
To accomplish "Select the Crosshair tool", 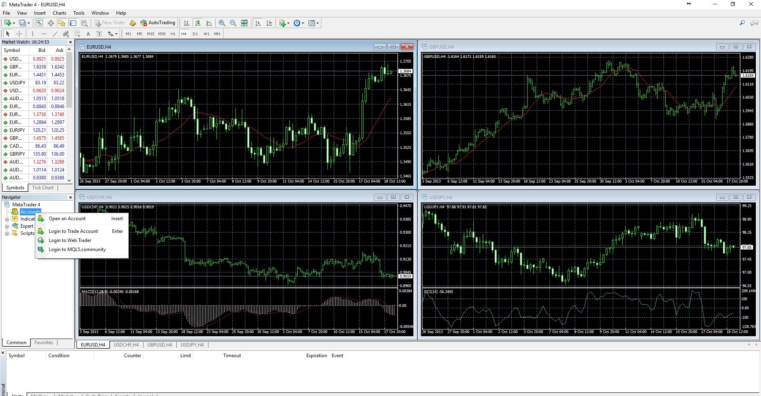I will (x=19, y=34).
